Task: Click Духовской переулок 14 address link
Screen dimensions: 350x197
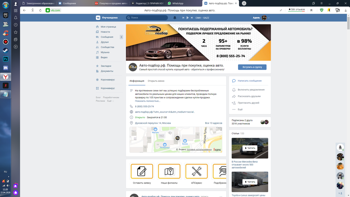Action: click(153, 123)
